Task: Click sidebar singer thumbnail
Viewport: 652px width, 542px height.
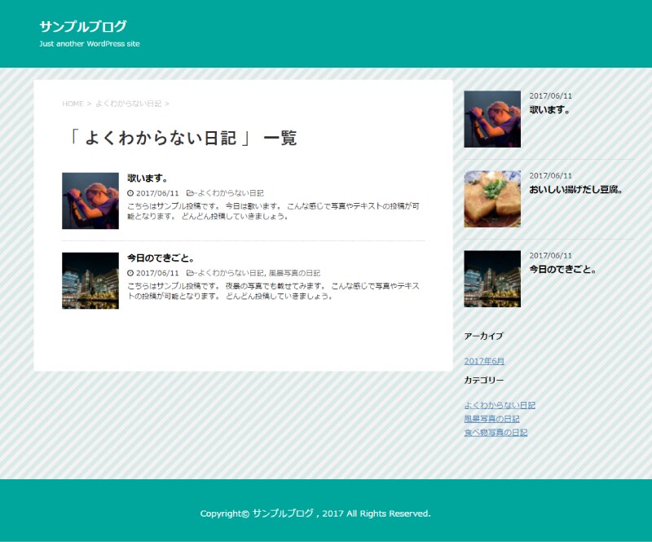Action: [x=492, y=119]
